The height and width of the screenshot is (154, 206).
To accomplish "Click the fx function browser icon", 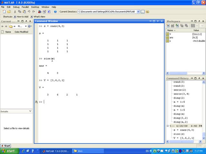I will [x=36, y=102].
